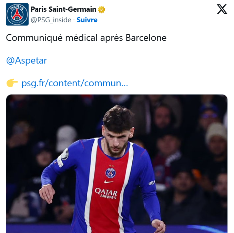Click the gold verified badge
Viewport: 234px width, 233px height.
(102, 10)
